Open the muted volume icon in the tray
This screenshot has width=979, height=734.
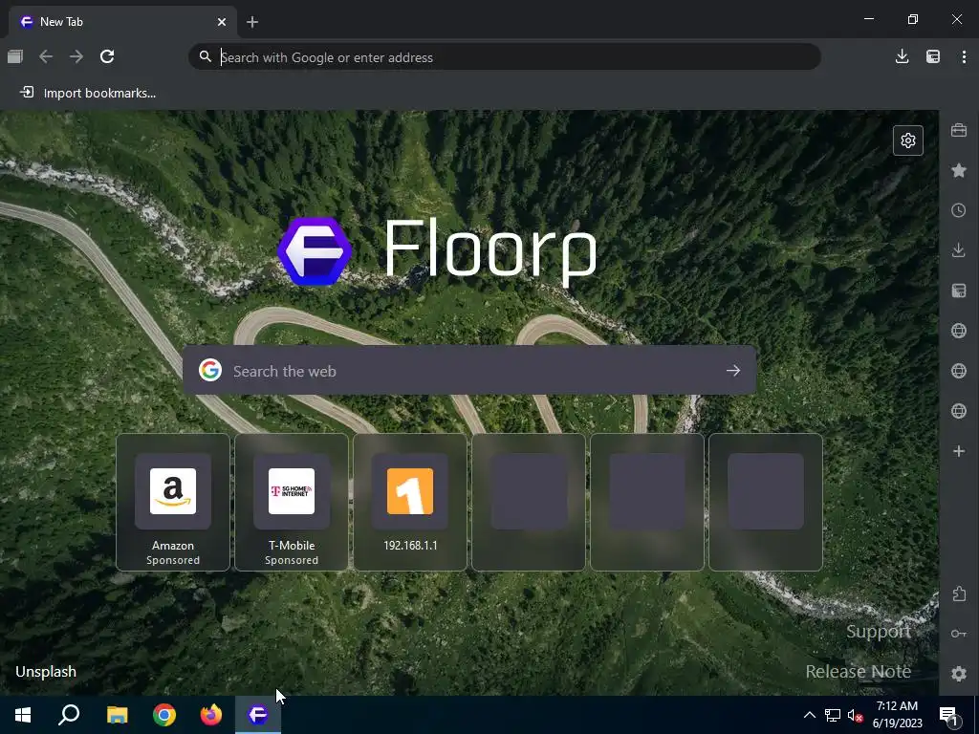855,715
